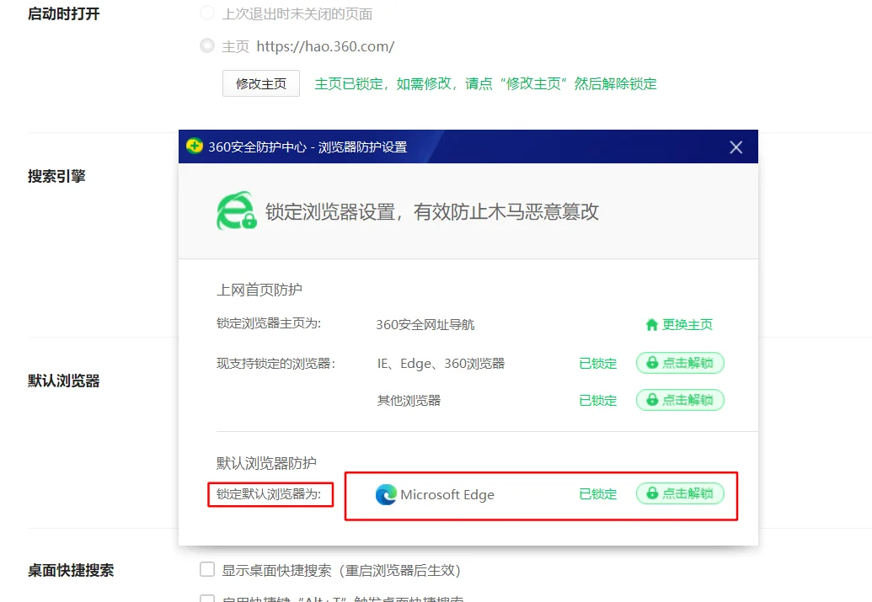Close the 360 browser protection dialog
The image size is (872, 602).
coord(736,147)
